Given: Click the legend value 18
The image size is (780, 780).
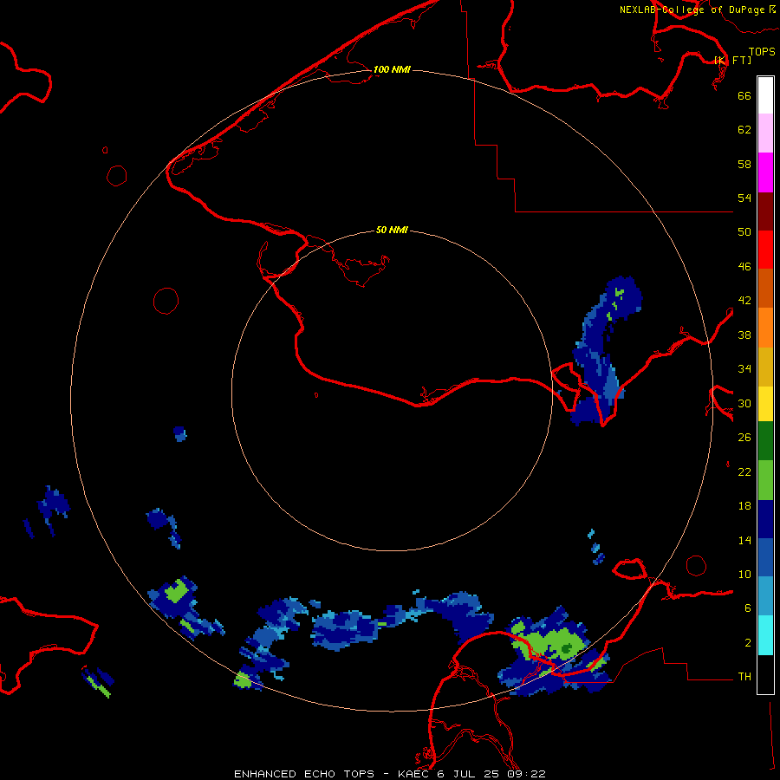Looking at the screenshot, I should 744,506.
